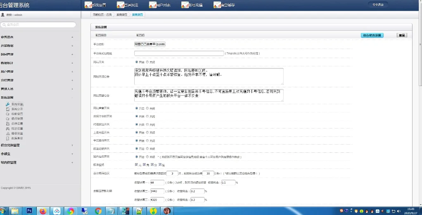The image size is (422, 215).
Task: Click the wrench icon beside sidebar 系统设置
Action: [8, 105]
